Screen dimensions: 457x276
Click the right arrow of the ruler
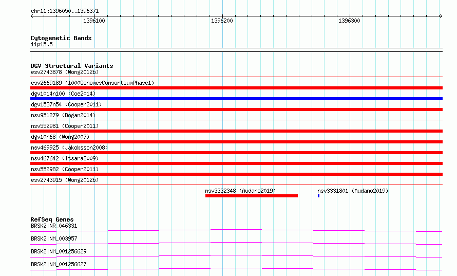pyautogui.click(x=441, y=16)
